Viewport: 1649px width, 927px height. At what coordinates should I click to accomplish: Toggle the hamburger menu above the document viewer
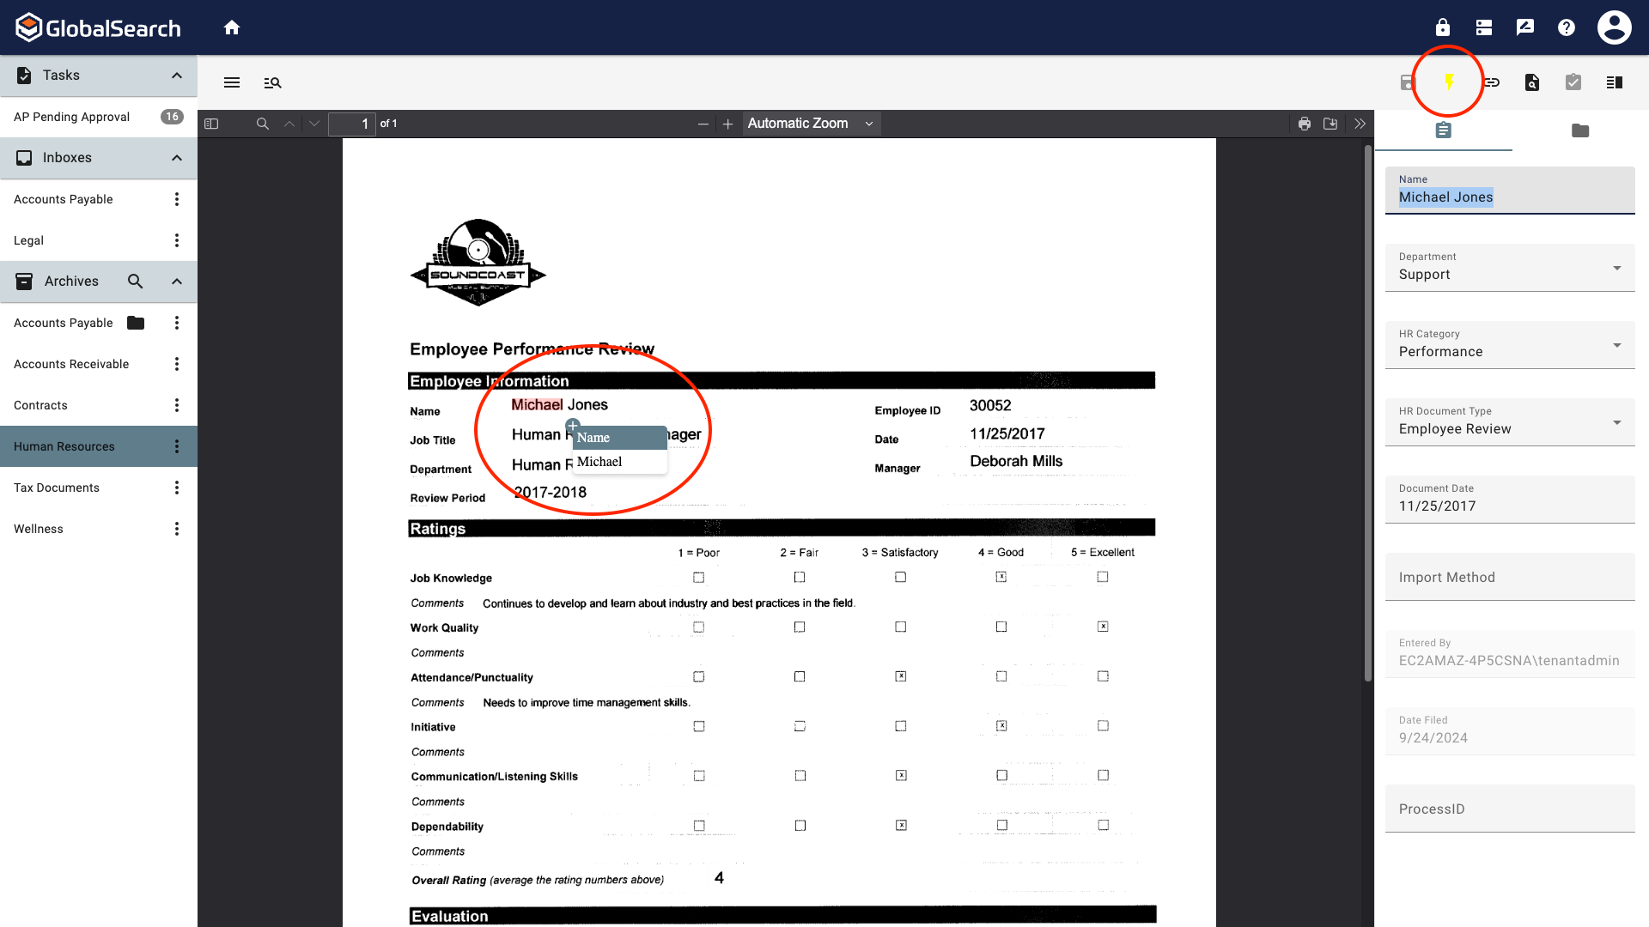231,82
